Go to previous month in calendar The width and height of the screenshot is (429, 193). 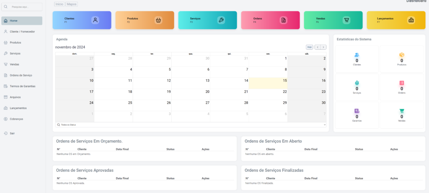pyautogui.click(x=317, y=47)
